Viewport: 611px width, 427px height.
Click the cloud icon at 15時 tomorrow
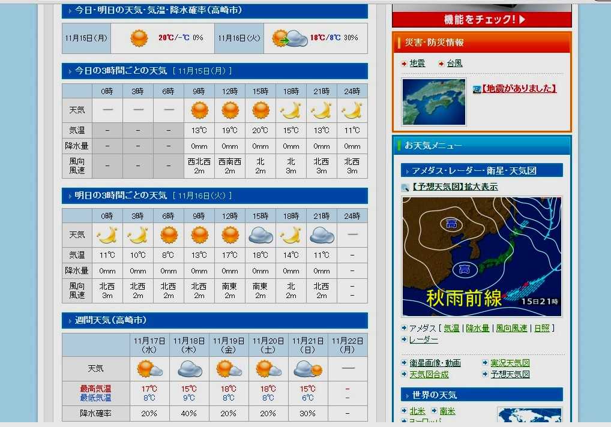260,235
